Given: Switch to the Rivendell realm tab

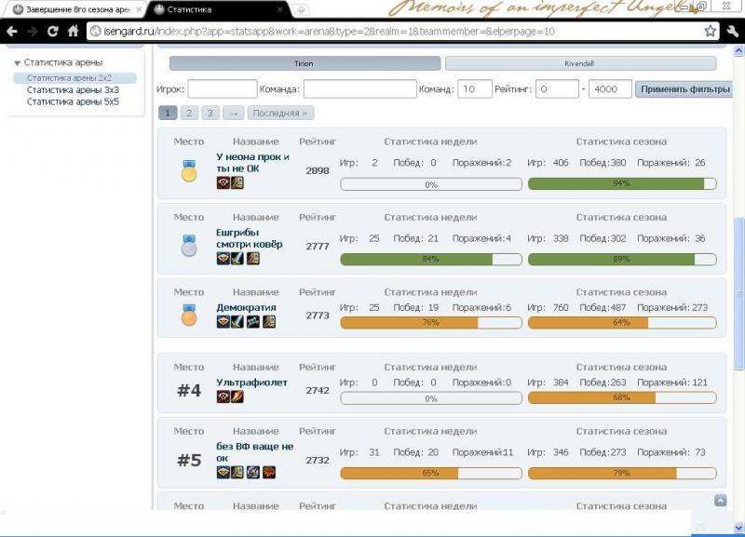Looking at the screenshot, I should (x=580, y=63).
